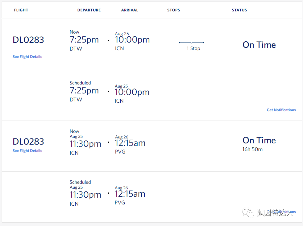303x226 pixels.
Task: Open See Flight Details for DTW flight
Action: (27, 57)
